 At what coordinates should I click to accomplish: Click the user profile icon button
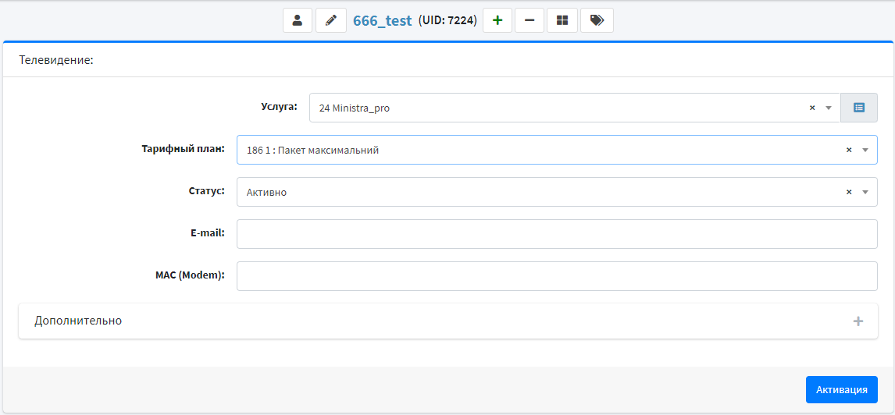[x=298, y=20]
